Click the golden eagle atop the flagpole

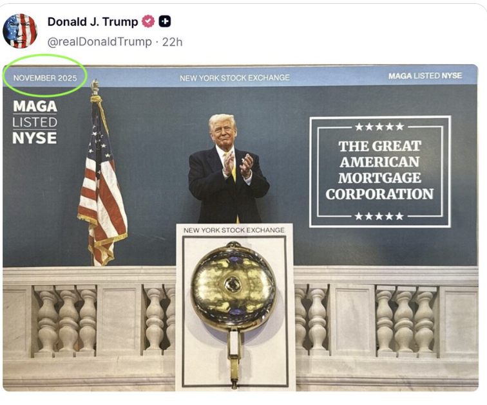(x=95, y=86)
